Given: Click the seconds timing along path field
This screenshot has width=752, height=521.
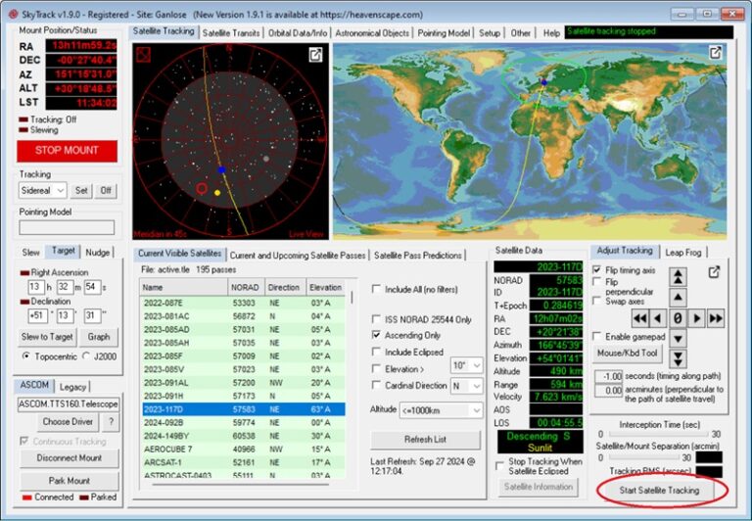Looking at the screenshot, I should click(609, 376).
